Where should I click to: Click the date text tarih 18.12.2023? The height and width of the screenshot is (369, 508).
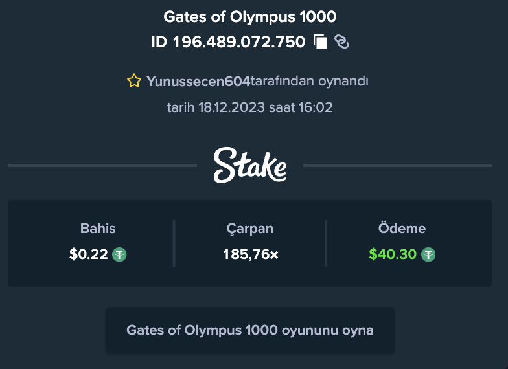click(x=216, y=107)
